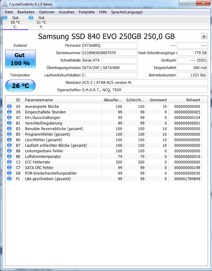
Task: Click status icon for Ausrangierte Blöcke
Action: pos(9,107)
